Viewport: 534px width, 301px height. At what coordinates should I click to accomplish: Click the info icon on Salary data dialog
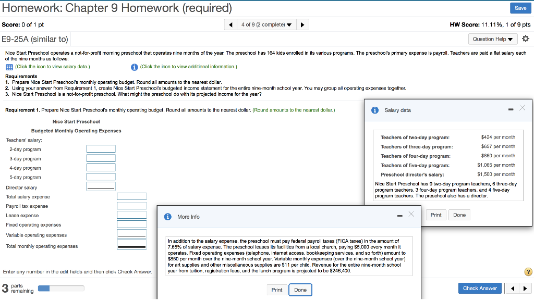point(375,109)
